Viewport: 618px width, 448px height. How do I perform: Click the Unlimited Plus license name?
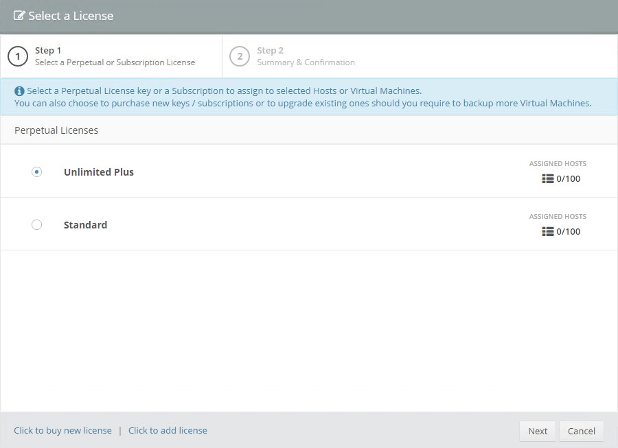[99, 172]
